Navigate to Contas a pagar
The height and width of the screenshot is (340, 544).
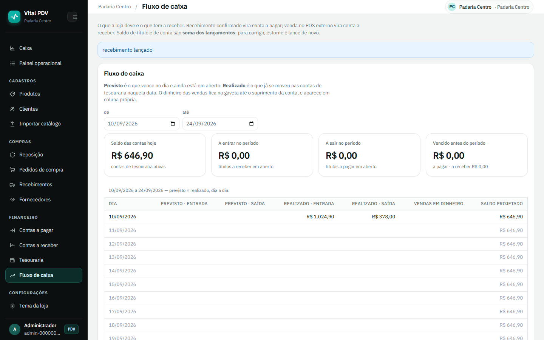(x=44, y=230)
